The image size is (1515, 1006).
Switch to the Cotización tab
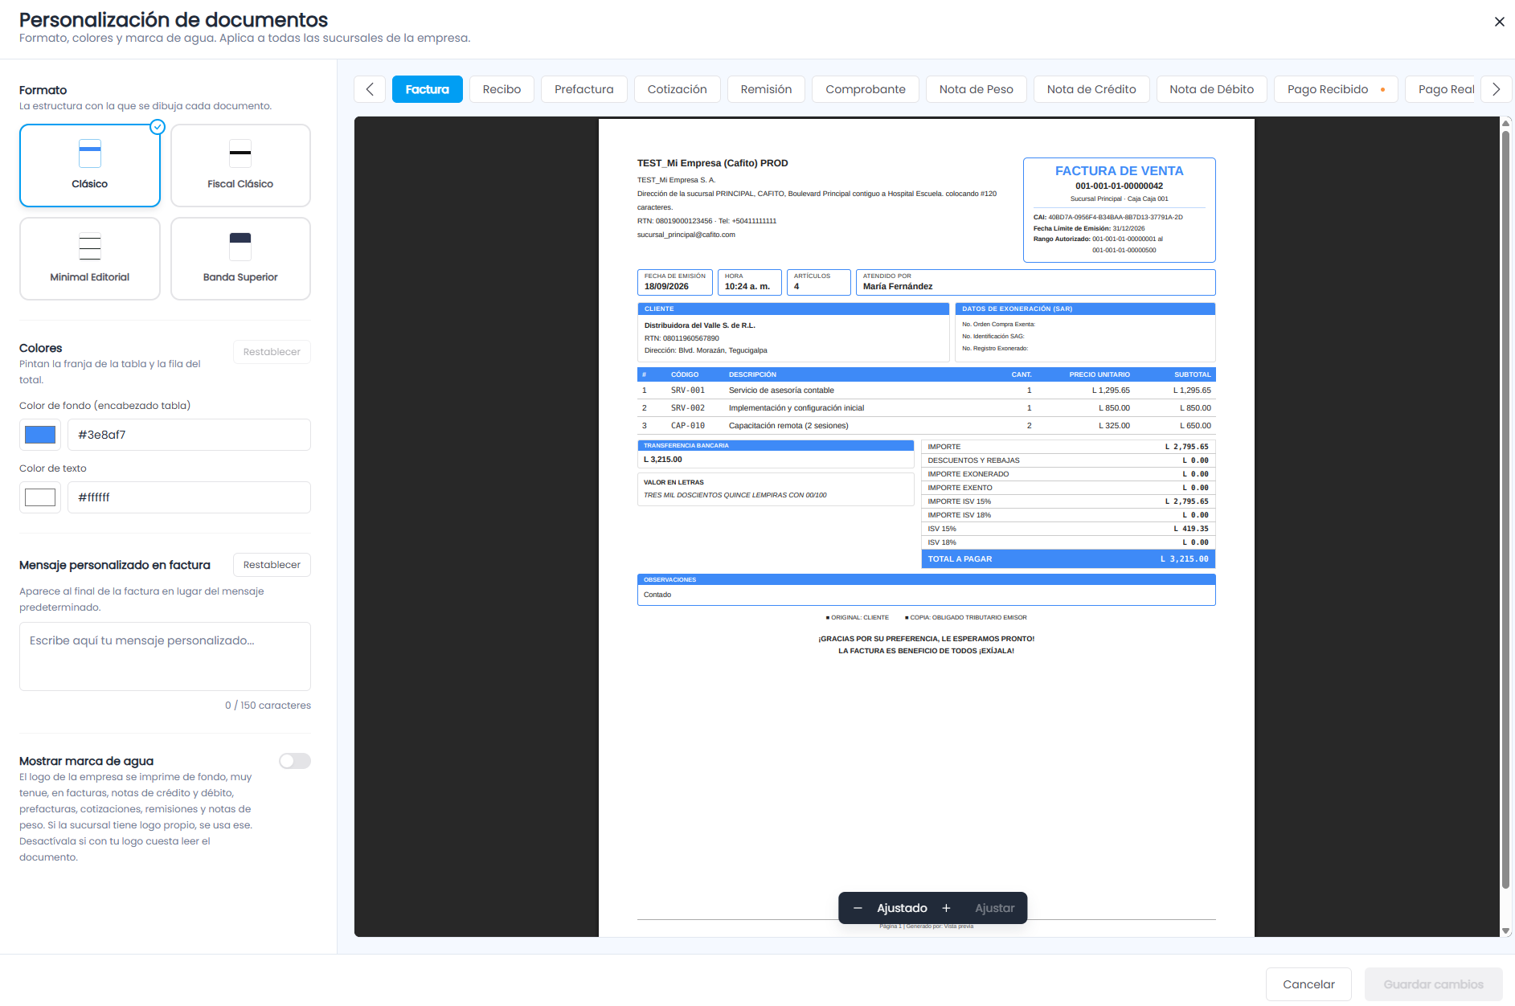pos(678,89)
